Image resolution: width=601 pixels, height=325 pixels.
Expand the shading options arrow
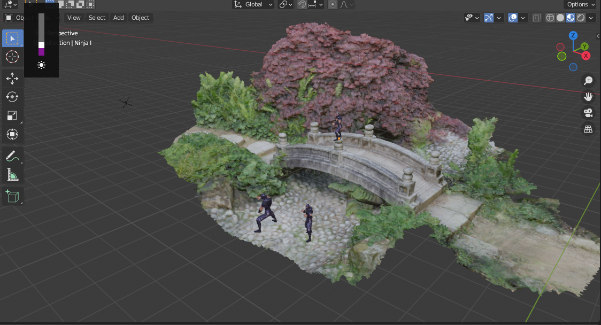click(591, 18)
